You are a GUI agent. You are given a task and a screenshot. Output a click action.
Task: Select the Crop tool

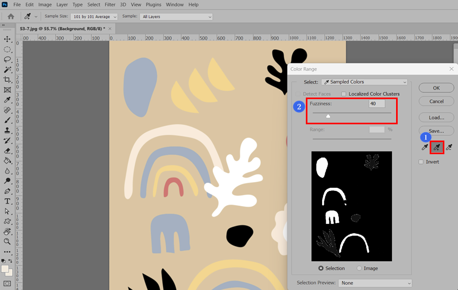pyautogui.click(x=7, y=80)
